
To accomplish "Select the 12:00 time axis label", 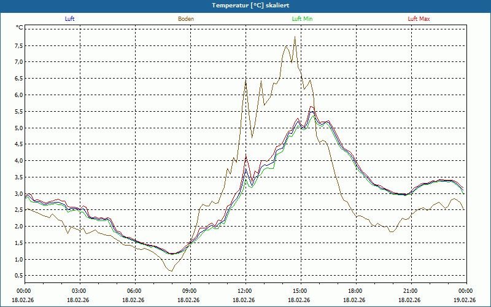I will point(245,291).
